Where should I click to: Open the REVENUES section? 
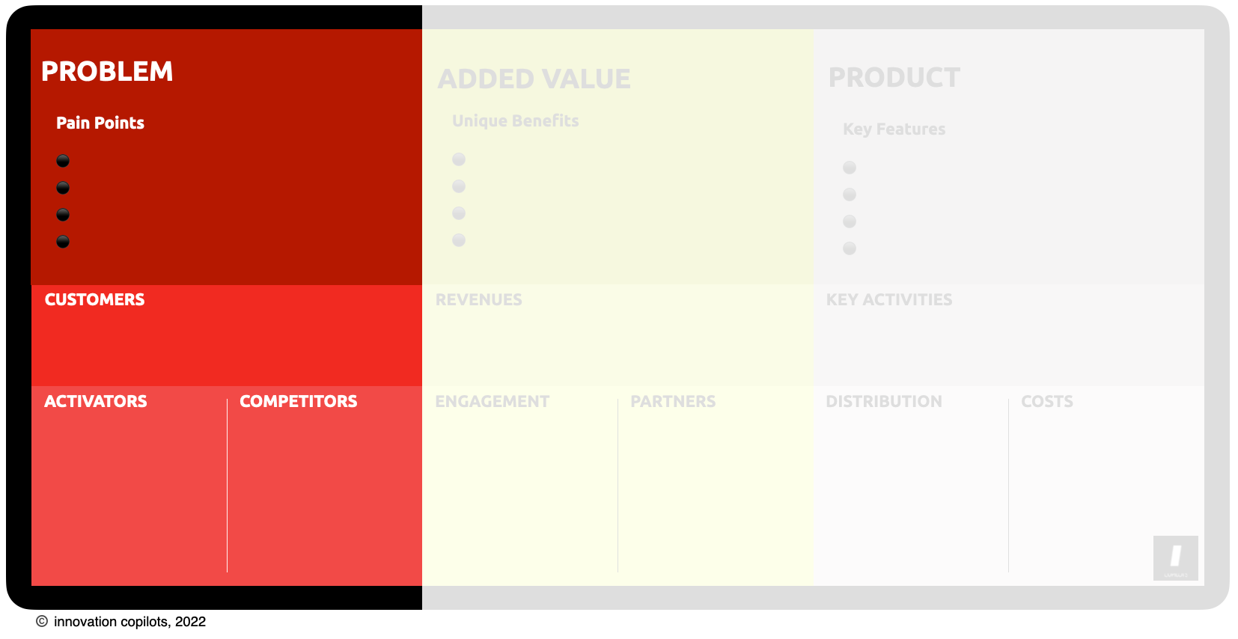click(x=618, y=335)
